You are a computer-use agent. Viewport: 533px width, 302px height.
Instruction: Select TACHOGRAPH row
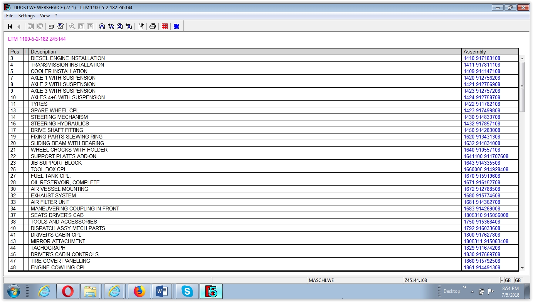pos(263,248)
